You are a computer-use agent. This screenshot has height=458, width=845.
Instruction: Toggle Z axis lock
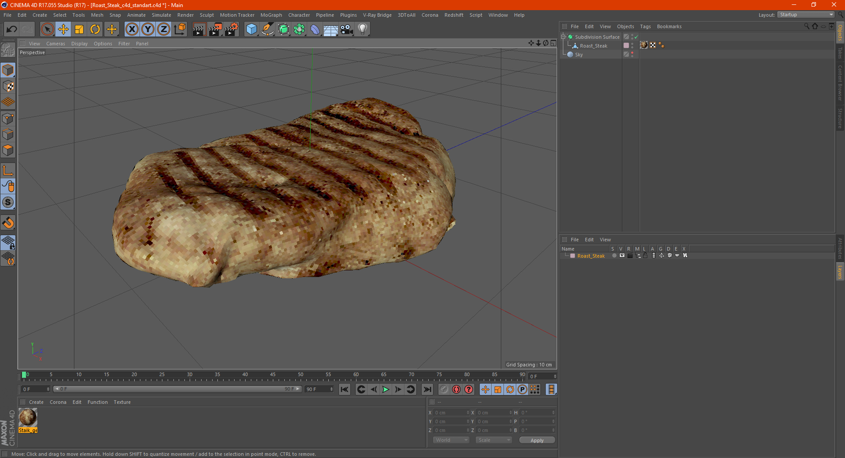point(164,30)
